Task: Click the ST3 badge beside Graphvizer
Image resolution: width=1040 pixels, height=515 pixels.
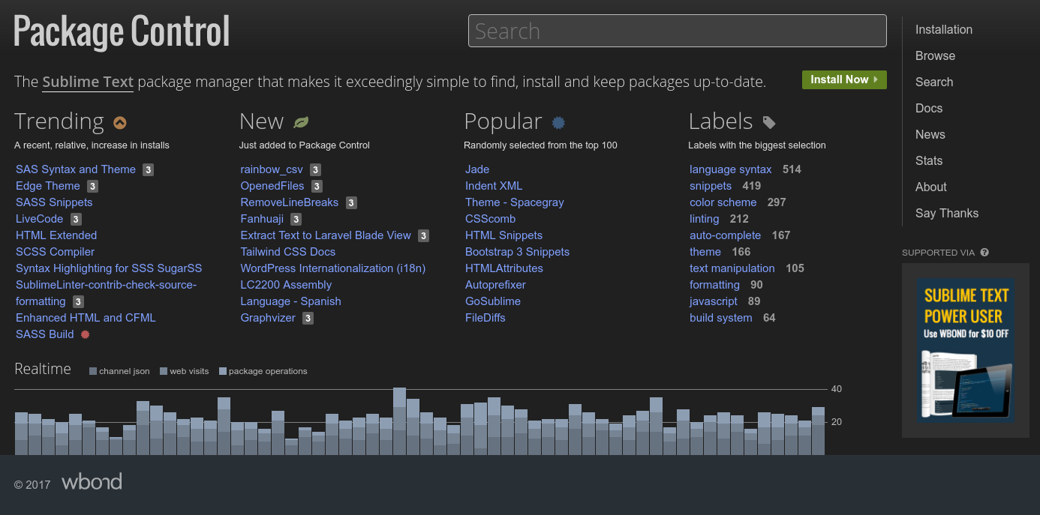Action: click(308, 319)
